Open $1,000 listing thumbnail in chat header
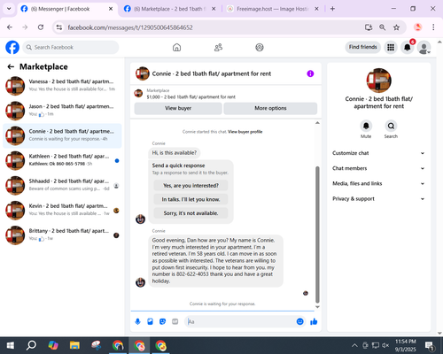 coord(138,93)
